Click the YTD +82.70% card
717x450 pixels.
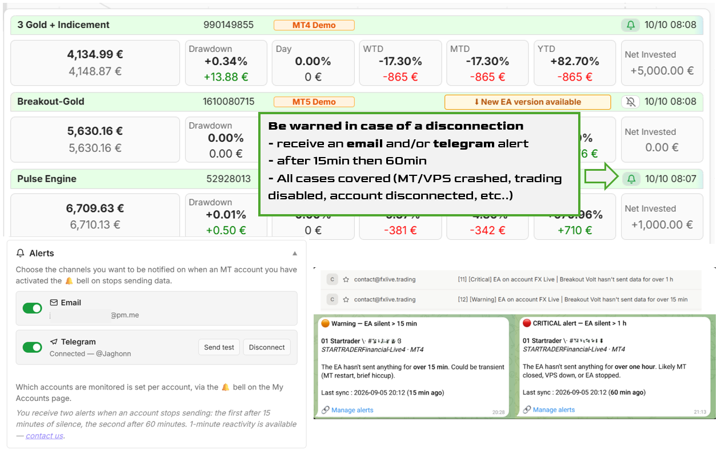(575, 63)
